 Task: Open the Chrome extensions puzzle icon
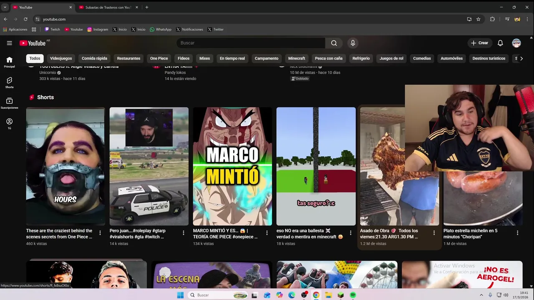coord(492,19)
